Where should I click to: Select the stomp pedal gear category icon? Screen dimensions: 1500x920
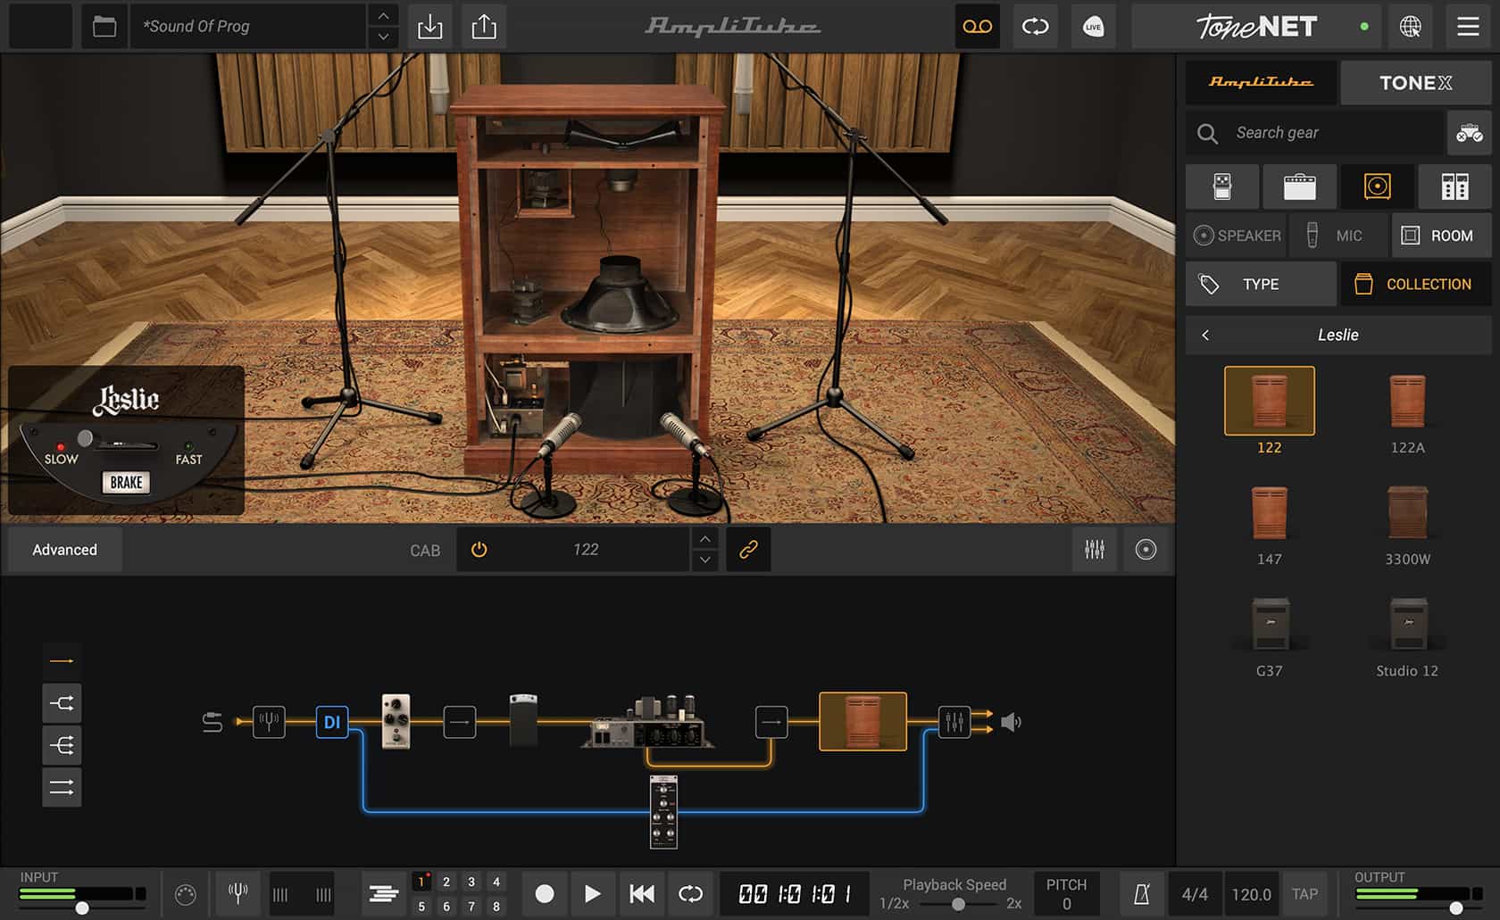[x=1222, y=186]
